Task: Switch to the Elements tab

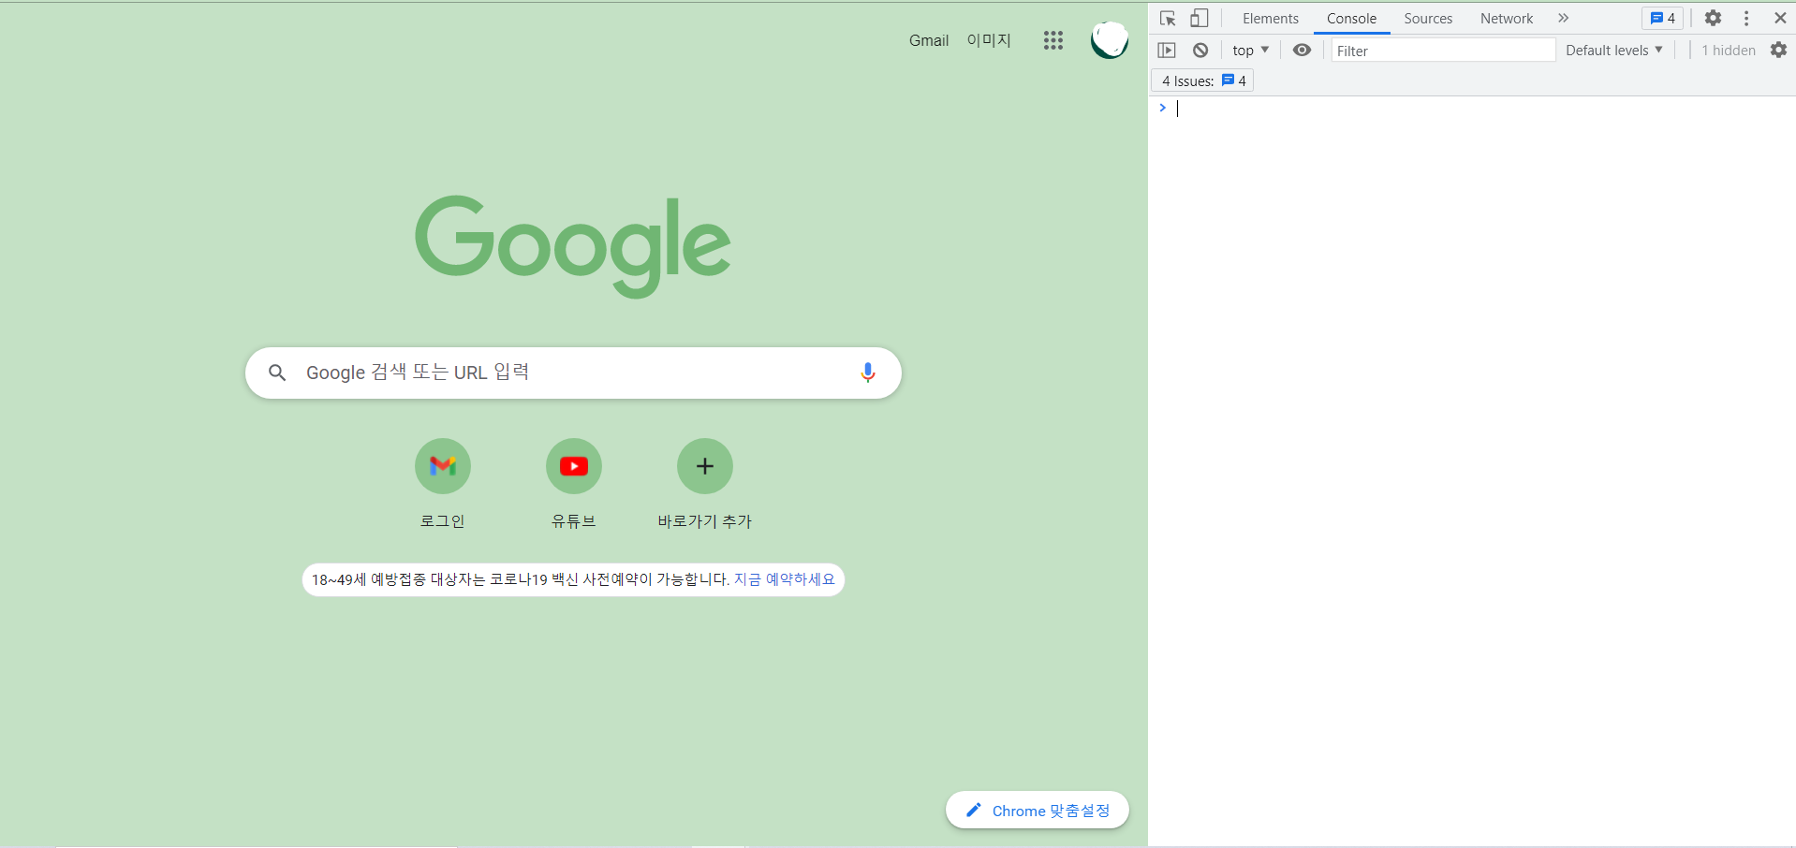Action: tap(1271, 19)
